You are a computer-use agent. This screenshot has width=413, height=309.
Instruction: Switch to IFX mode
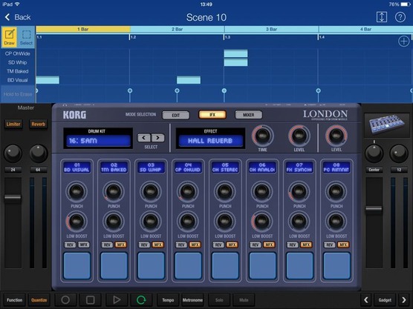coord(212,115)
